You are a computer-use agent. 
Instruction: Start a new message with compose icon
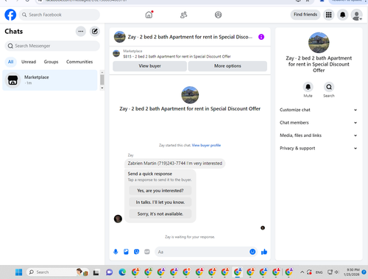coord(95,32)
